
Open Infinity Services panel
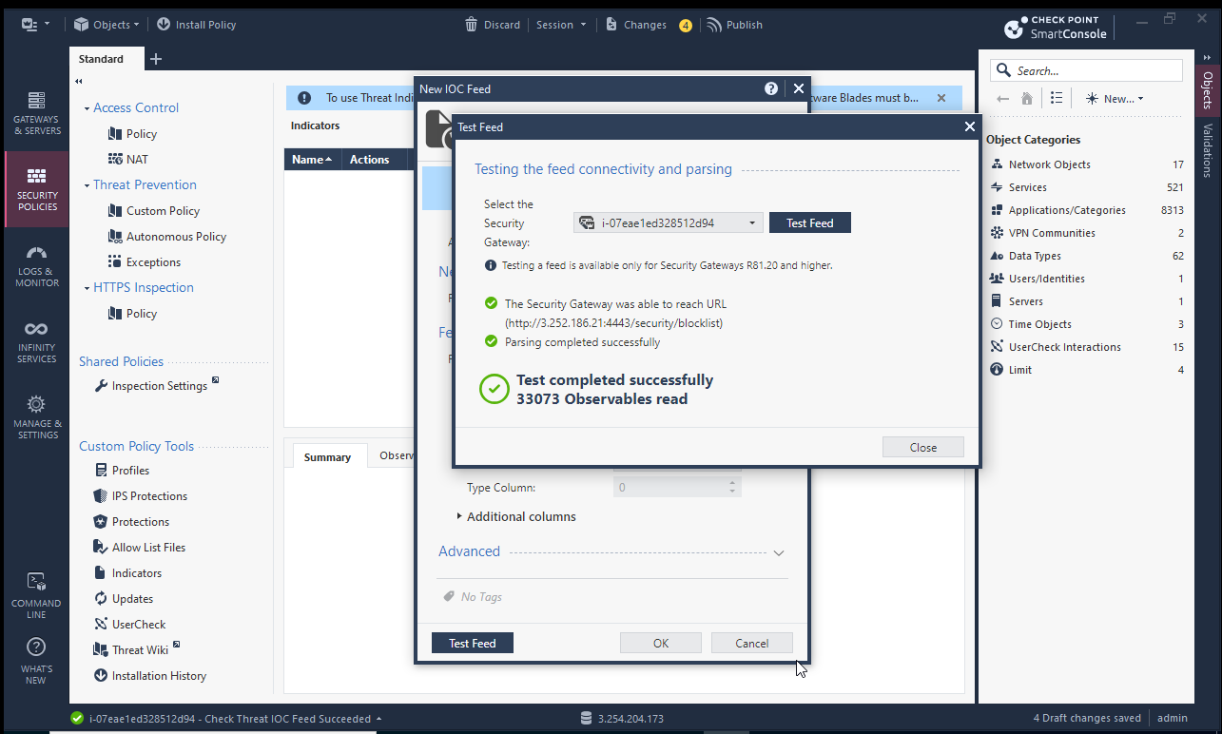tap(36, 340)
